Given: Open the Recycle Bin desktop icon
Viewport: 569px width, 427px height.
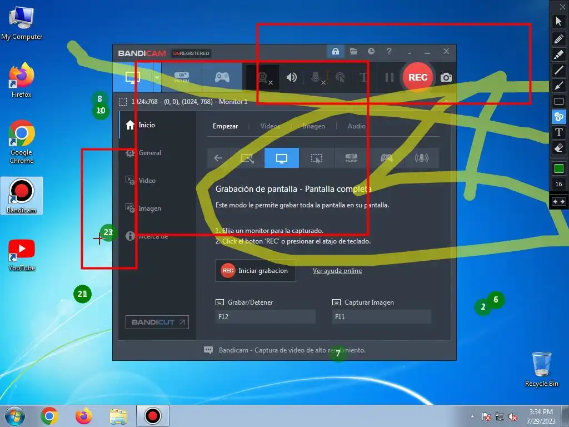Looking at the screenshot, I should 541,369.
